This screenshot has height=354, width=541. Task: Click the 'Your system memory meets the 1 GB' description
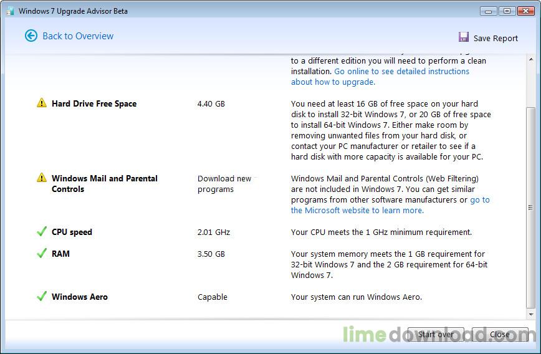(389, 264)
